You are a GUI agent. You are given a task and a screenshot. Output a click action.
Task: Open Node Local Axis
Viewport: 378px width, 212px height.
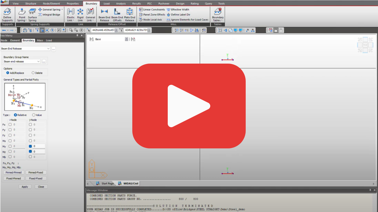151,20
